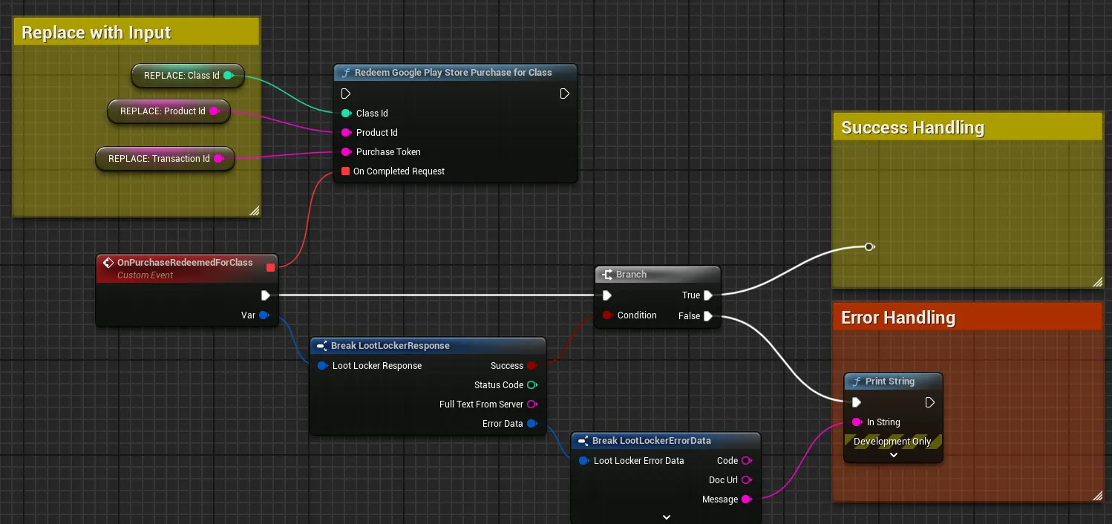Click the Class Id input pin on Redeem node
Screen dimensions: 1112x524
tap(346, 113)
